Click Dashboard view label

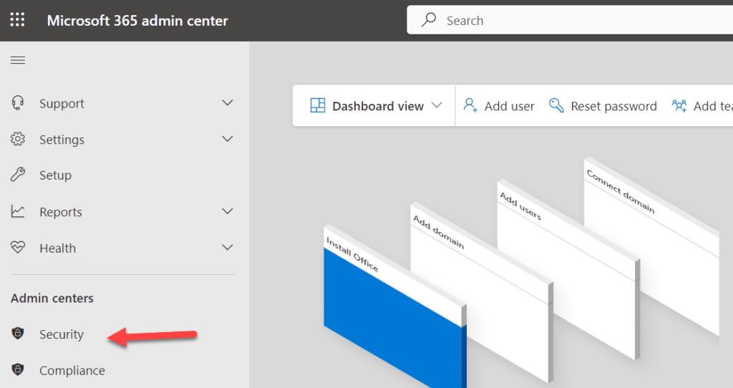[378, 106]
